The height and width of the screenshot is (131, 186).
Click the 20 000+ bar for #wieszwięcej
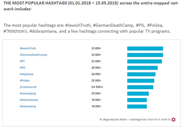(138, 93)
